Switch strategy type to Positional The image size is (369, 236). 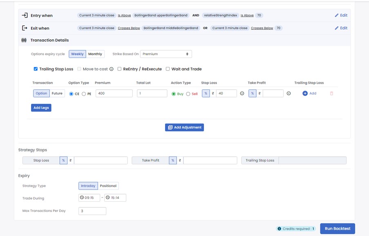pos(108,186)
